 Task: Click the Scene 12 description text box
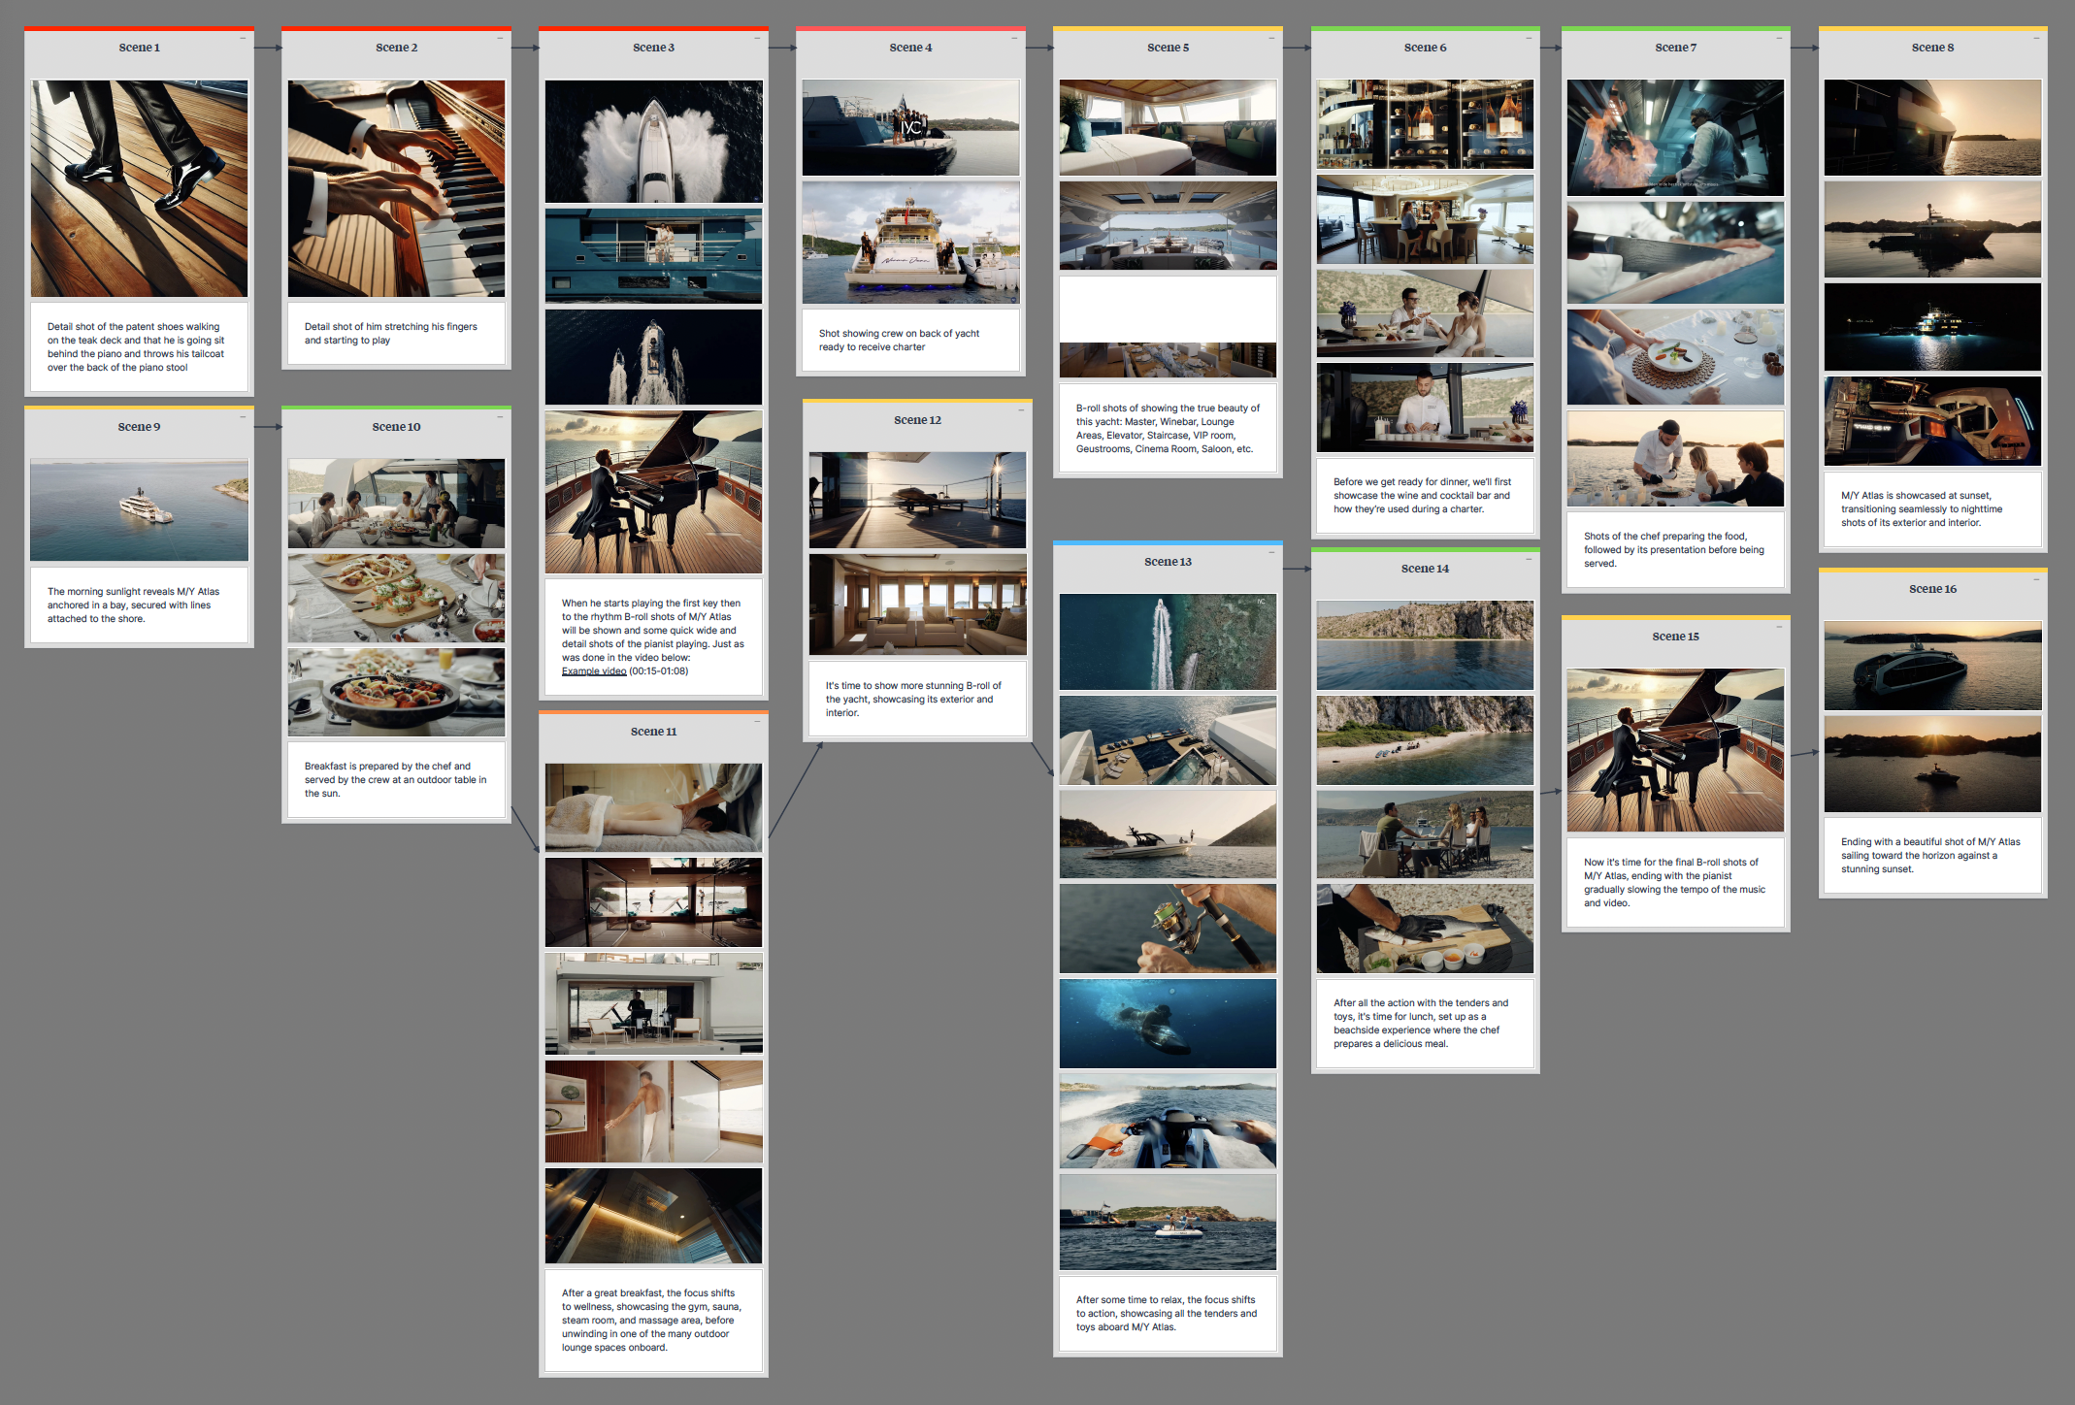(x=916, y=699)
